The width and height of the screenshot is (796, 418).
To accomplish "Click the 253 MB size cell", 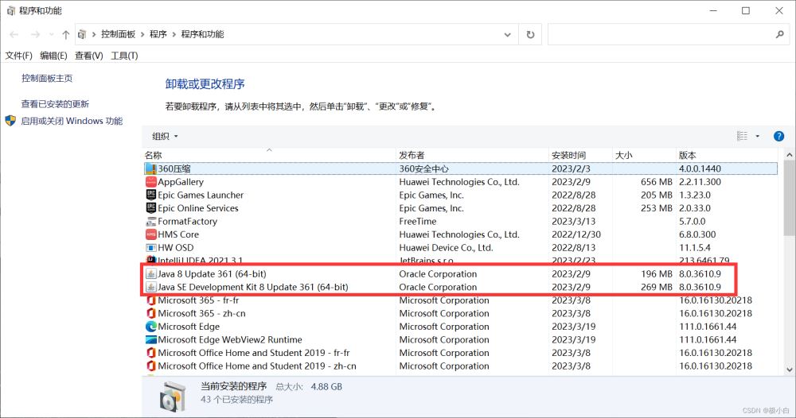I will [x=657, y=208].
